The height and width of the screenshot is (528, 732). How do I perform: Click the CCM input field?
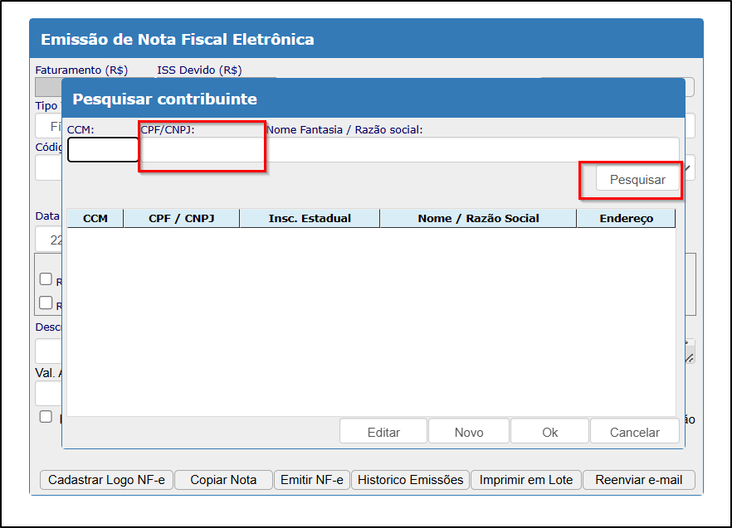[x=103, y=150]
